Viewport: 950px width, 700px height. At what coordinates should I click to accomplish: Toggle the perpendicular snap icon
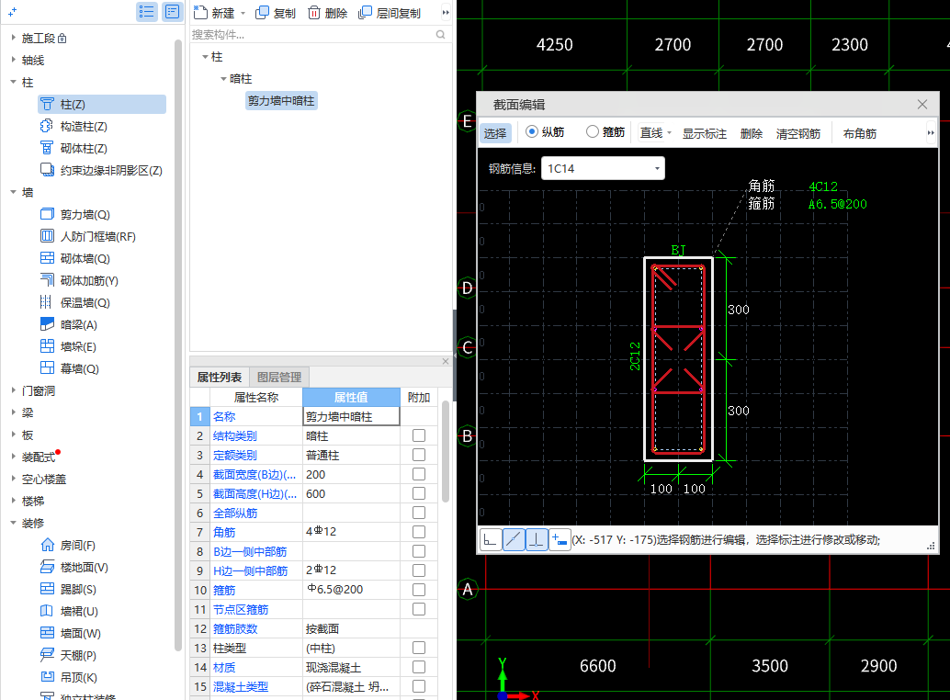(537, 539)
